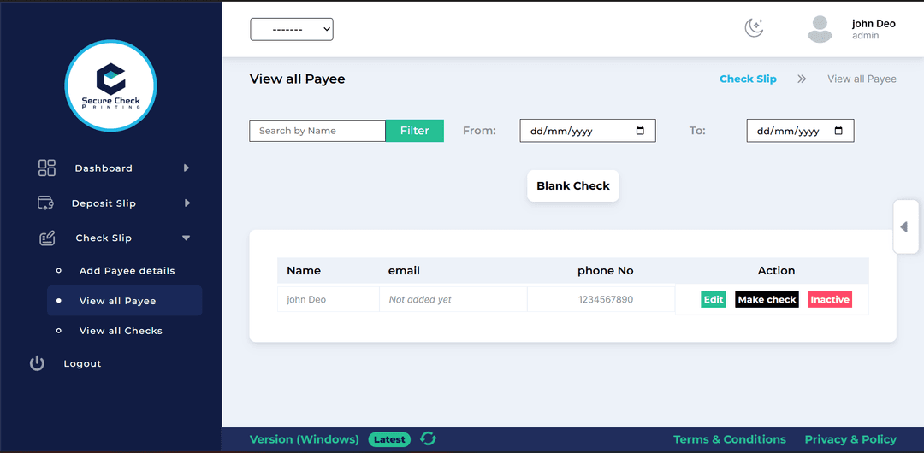
Task: Click the john Deo admin username
Action: [x=874, y=24]
